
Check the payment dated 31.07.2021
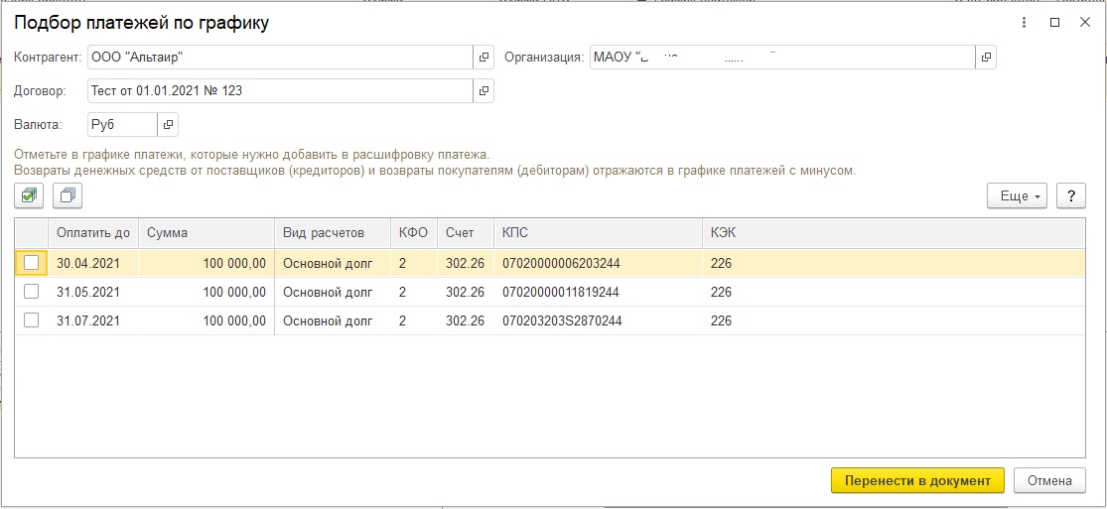[x=32, y=320]
